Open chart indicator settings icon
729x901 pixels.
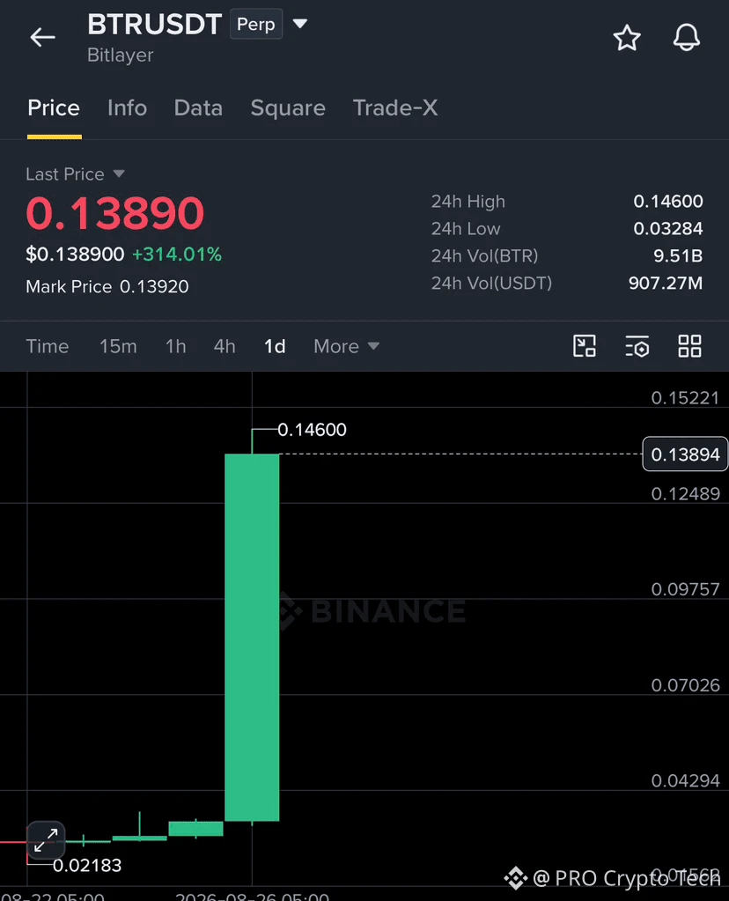point(637,346)
